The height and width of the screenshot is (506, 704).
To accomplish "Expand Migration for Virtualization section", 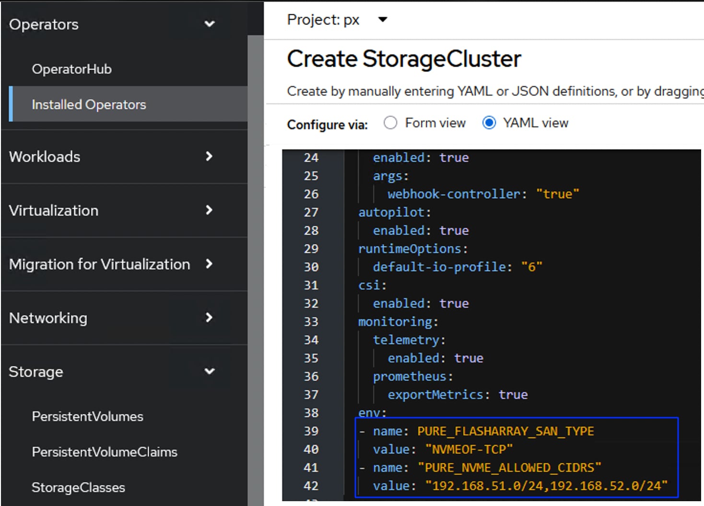I will coord(99,265).
